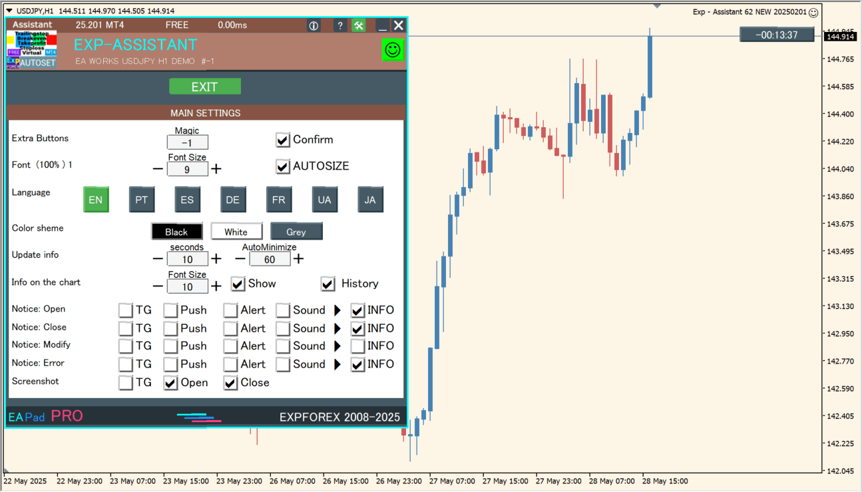Enable Alert for Notice: Error

click(x=231, y=364)
